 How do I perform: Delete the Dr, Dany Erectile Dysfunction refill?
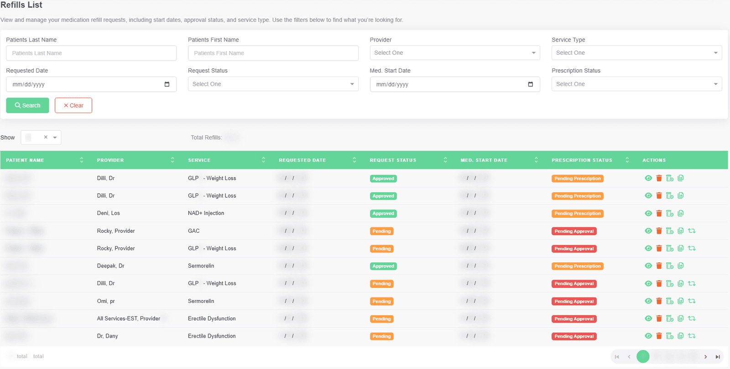[x=659, y=336]
